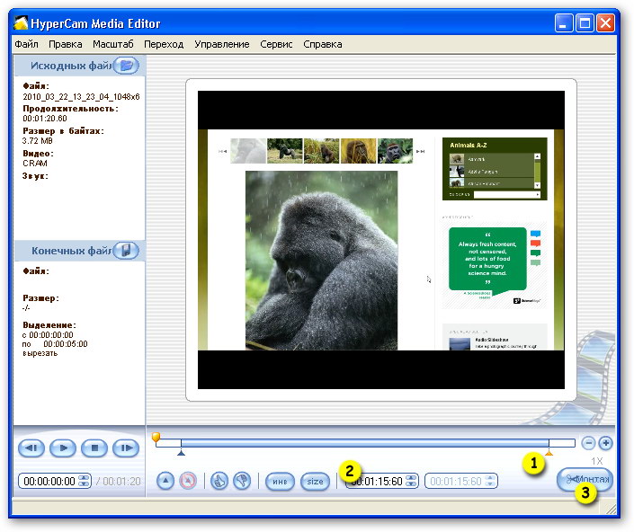Open source file with folder icon
Screen dimensions: 634x532
(126, 66)
